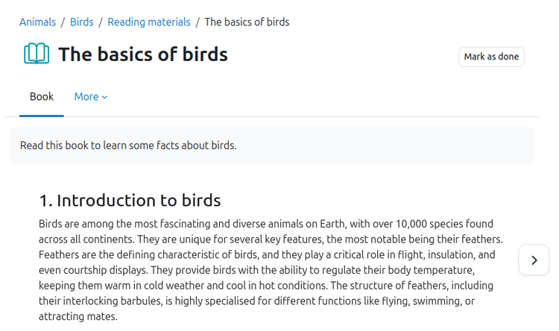Click the open book icon beside title
Image resolution: width=559 pixels, height=331 pixels.
37,54
